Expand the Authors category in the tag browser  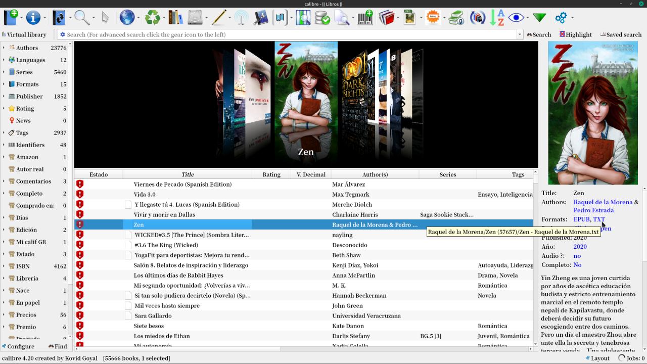(x=4, y=48)
